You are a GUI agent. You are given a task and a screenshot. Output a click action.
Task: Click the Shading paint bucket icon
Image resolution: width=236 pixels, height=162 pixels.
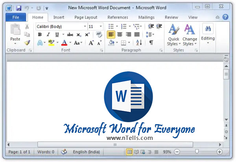pyautogui.click(x=111, y=43)
